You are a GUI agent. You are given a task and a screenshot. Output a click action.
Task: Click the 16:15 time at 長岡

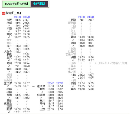click(x=18, y=95)
